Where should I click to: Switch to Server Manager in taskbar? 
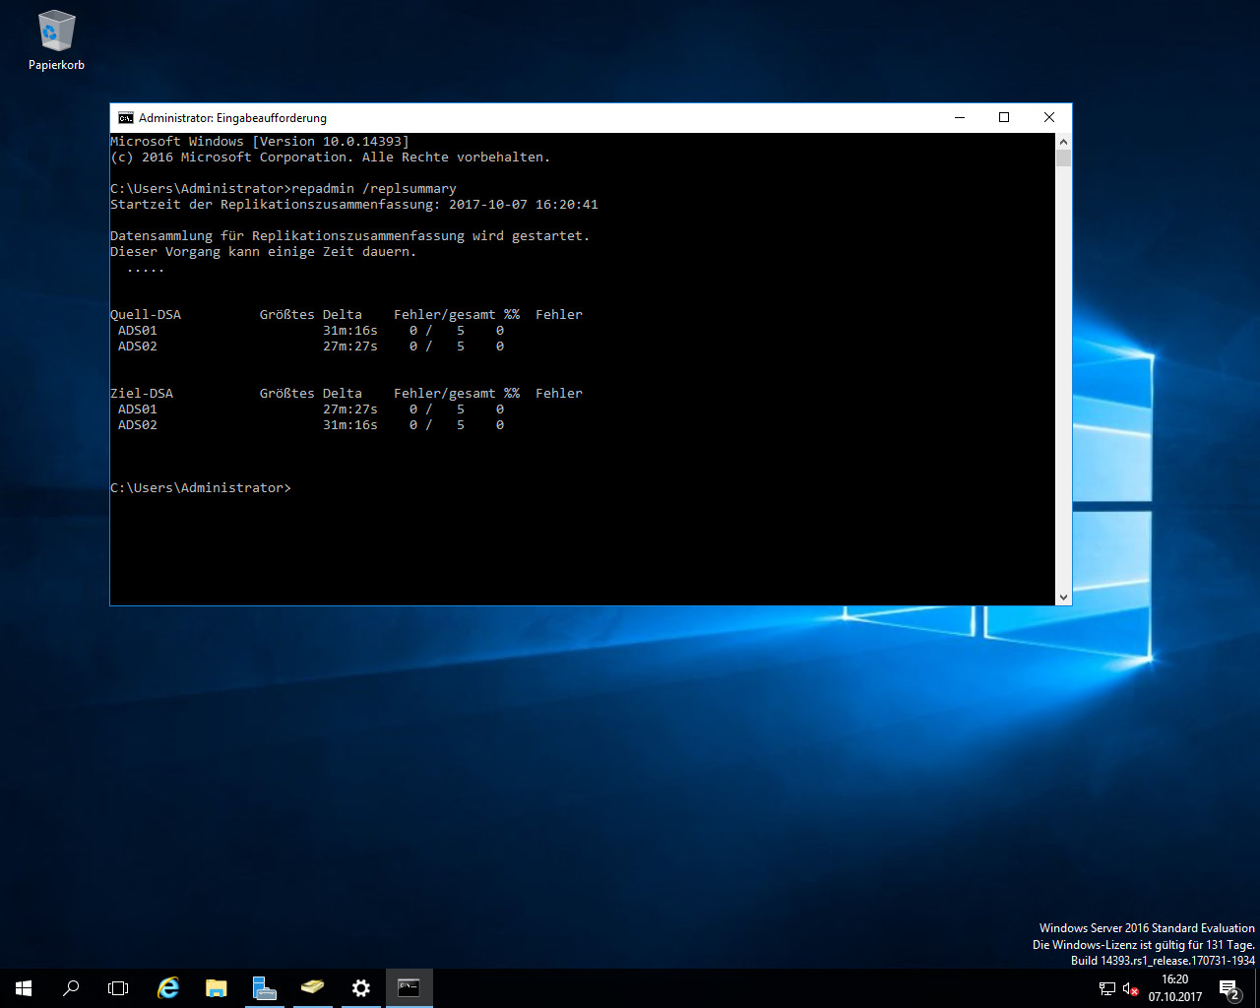(x=264, y=987)
